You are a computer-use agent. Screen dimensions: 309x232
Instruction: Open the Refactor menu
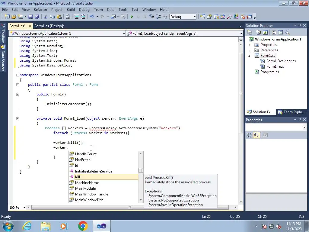tap(40, 9)
